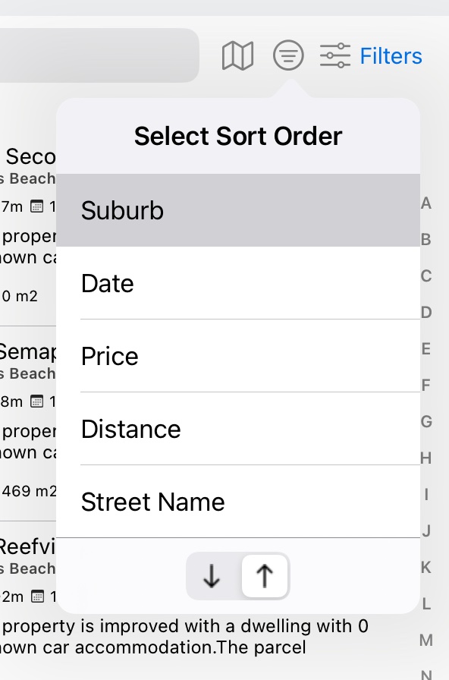Screen dimensions: 449x680
Task: Select ascending sort arrow
Action: pyautogui.click(x=265, y=576)
